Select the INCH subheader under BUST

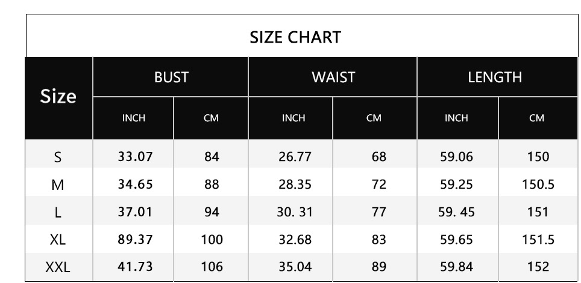[x=134, y=118]
